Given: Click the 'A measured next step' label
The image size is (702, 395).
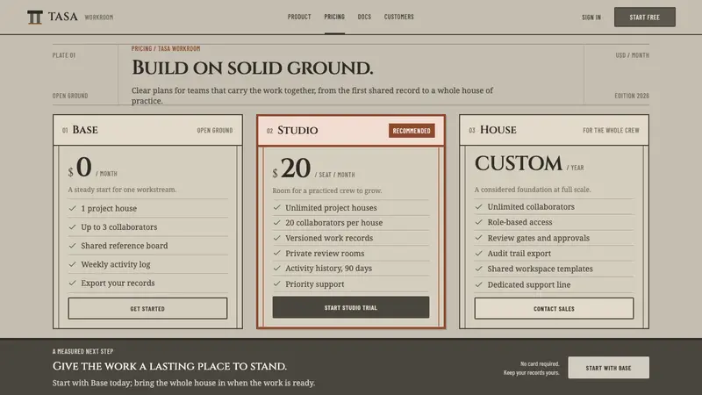Looking at the screenshot, I should click(82, 351).
